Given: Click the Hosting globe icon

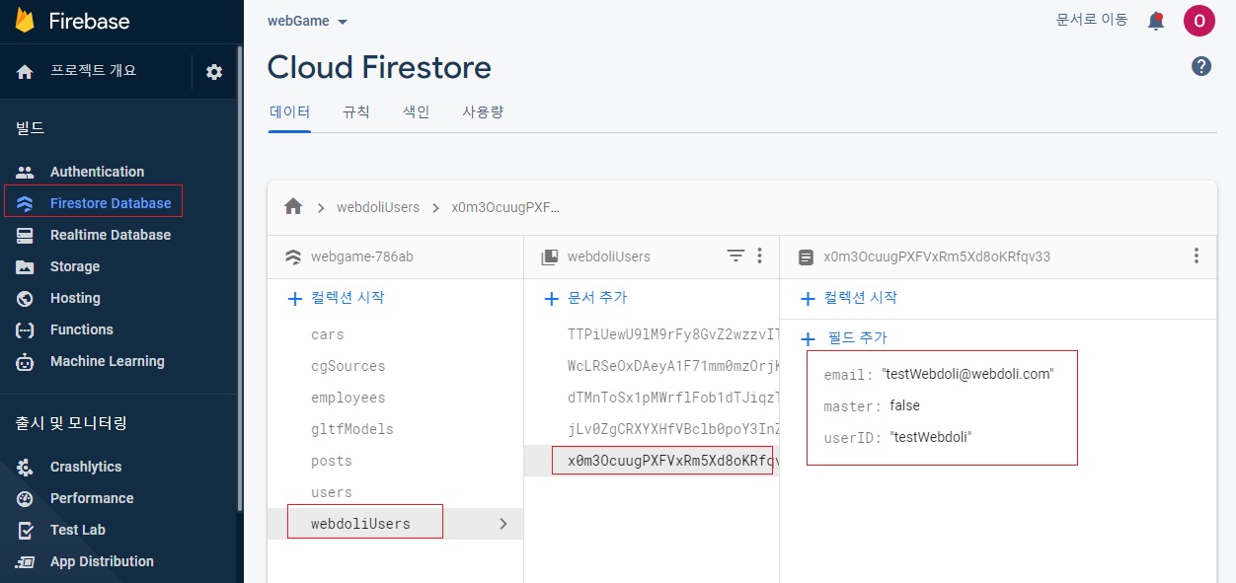Looking at the screenshot, I should click(26, 298).
